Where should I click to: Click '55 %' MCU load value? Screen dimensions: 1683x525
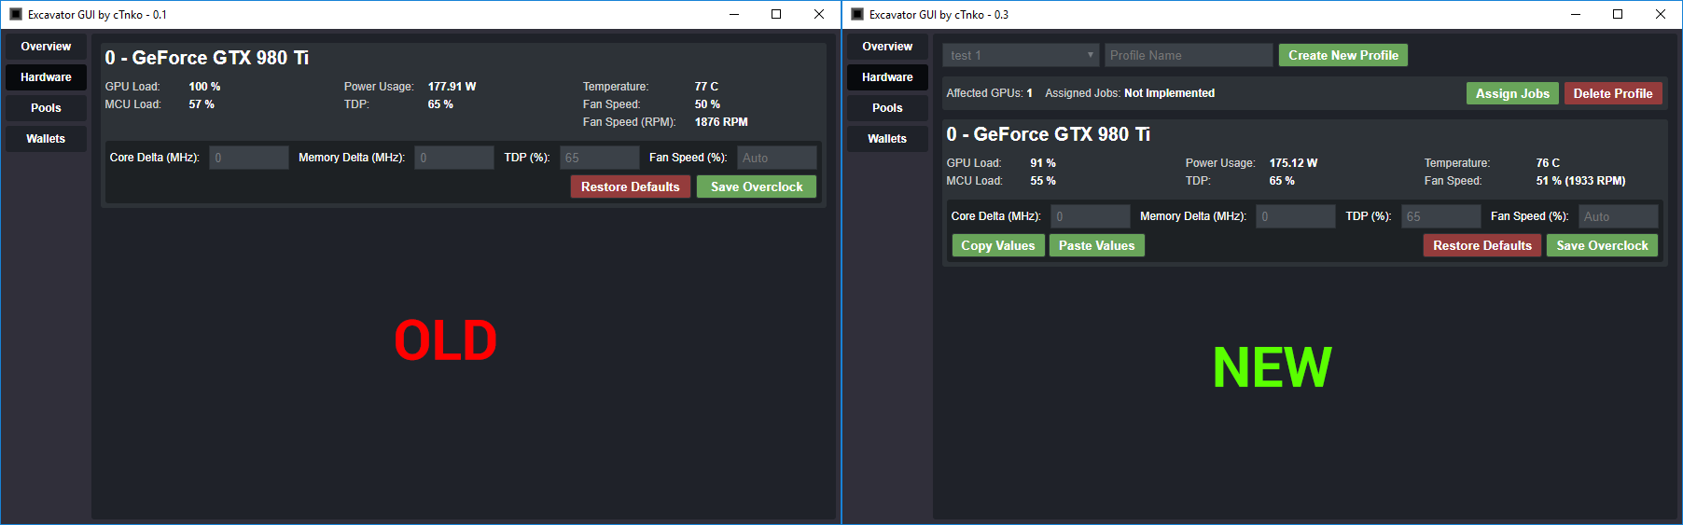(1043, 181)
